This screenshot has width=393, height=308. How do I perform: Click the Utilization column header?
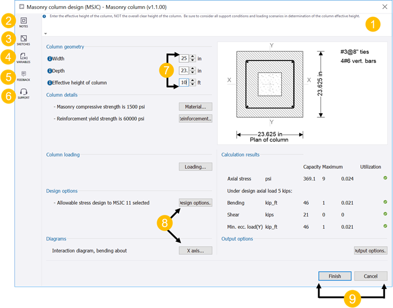click(x=371, y=167)
